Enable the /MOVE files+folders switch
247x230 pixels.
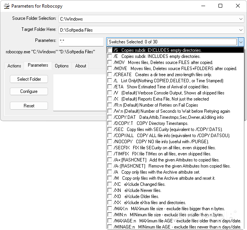tap(110, 69)
